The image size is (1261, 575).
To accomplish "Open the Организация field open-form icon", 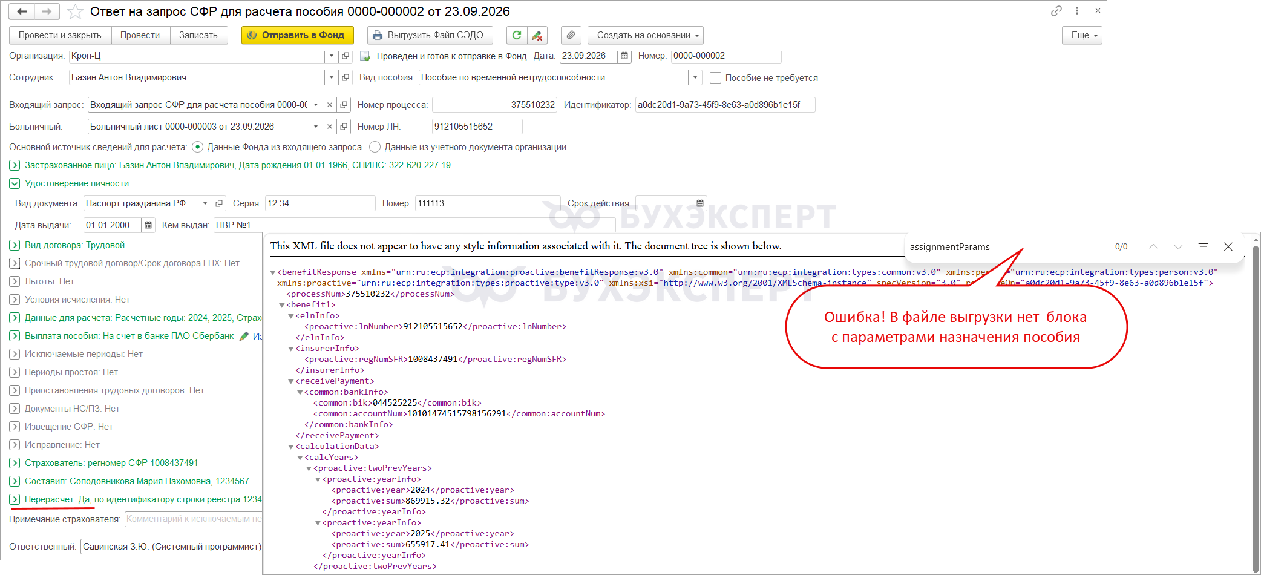I will [x=346, y=56].
